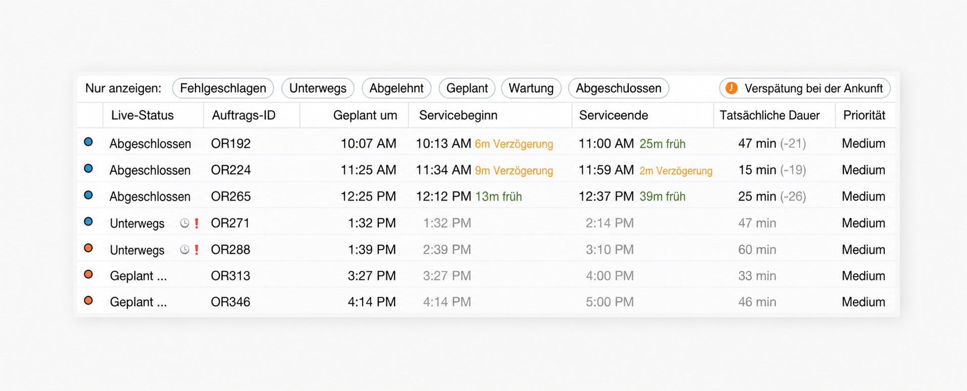Click the service end time 5:00 PM
The width and height of the screenshot is (967, 391).
pos(610,302)
